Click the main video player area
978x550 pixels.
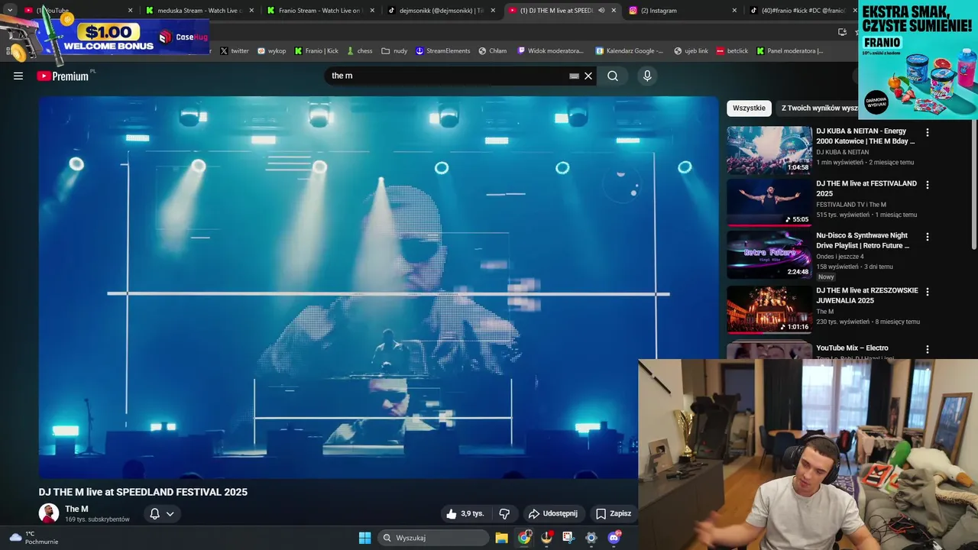378,287
